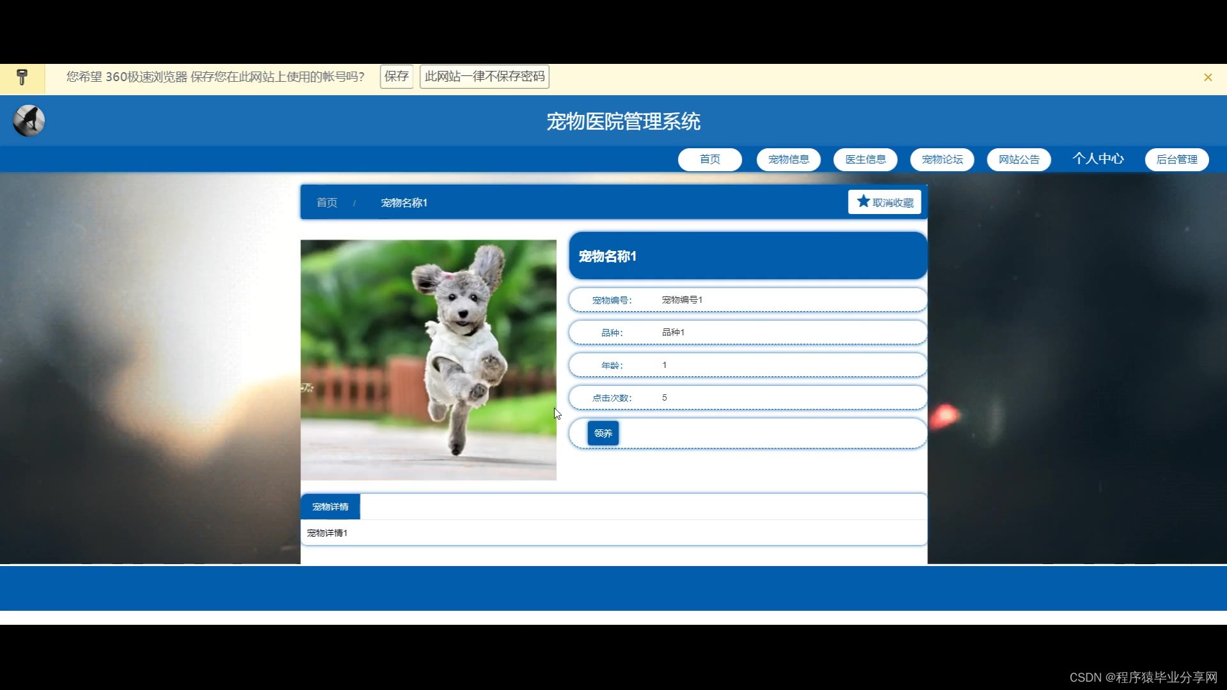Viewport: 1227px width, 690px height.
Task: Click the 宠物名称1 breadcrumb item
Action: [404, 203]
